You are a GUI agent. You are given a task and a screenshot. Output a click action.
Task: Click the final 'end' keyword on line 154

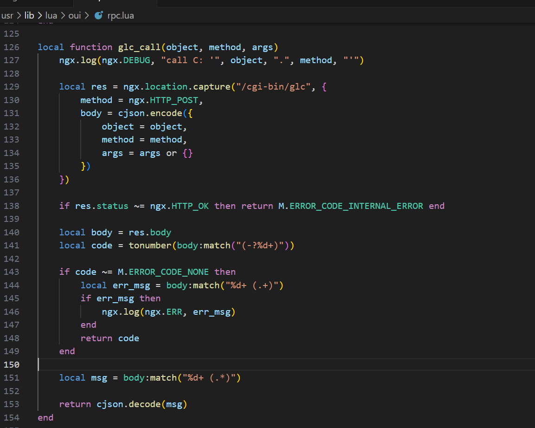click(45, 417)
